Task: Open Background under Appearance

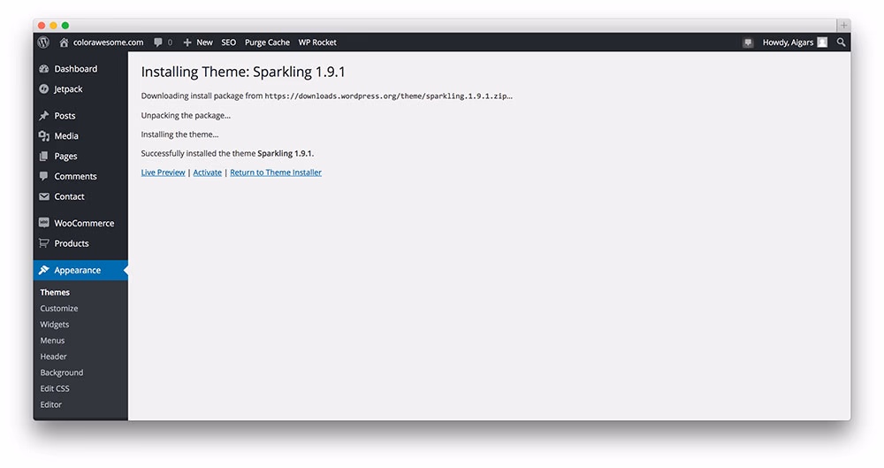Action: (62, 372)
